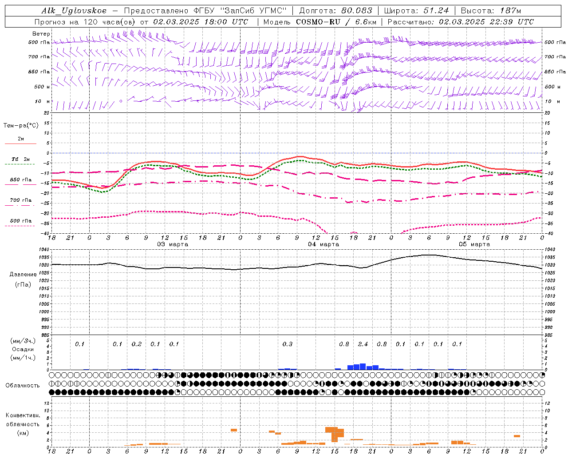Click the "Давление" pressure panel label

tap(23, 275)
